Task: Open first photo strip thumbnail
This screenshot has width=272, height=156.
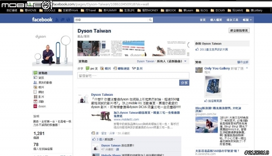Action: (88, 48)
